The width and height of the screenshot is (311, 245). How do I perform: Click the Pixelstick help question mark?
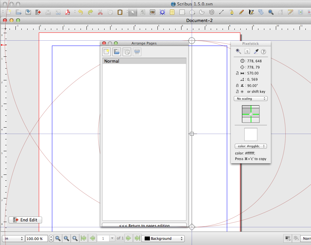pos(263,51)
